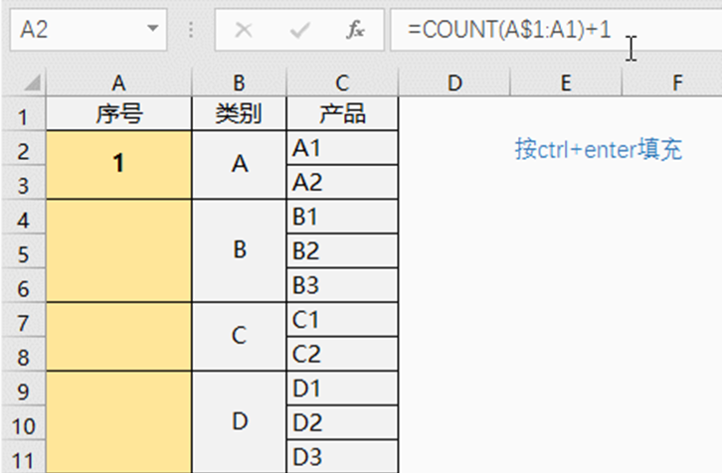Select row 10 header
The height and width of the screenshot is (473, 722).
click(x=24, y=423)
